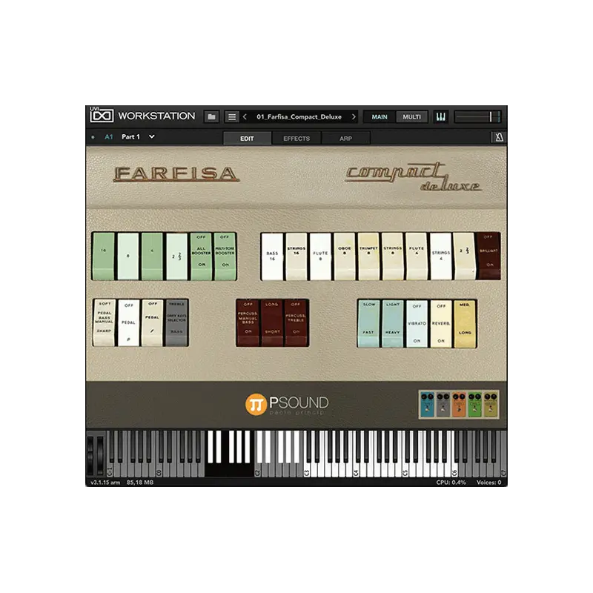
Task: Click the pitch bend wheel
Action: pyautogui.click(x=91, y=455)
